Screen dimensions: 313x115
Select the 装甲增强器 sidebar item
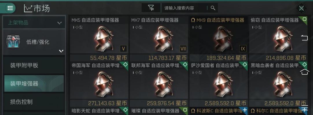[x=34, y=83]
